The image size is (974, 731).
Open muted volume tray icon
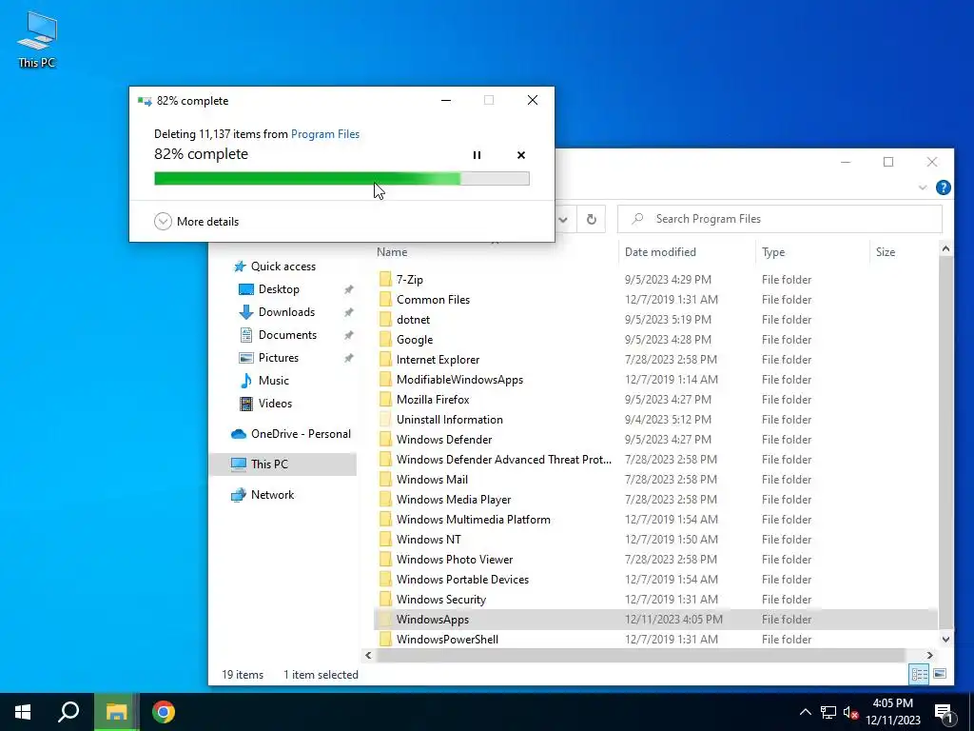tap(850, 712)
